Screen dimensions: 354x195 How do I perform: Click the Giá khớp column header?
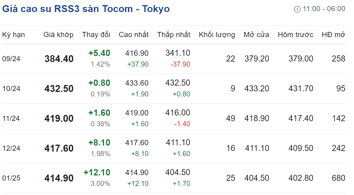[58, 35]
